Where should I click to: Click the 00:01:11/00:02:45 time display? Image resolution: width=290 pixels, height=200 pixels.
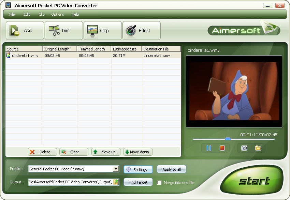point(259,135)
